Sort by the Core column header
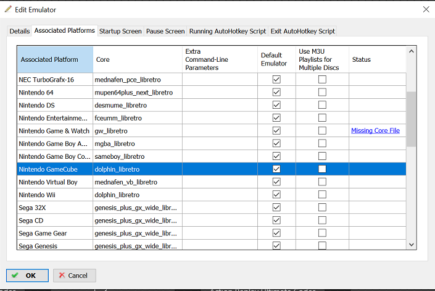The width and height of the screenshot is (435, 291). (x=138, y=59)
